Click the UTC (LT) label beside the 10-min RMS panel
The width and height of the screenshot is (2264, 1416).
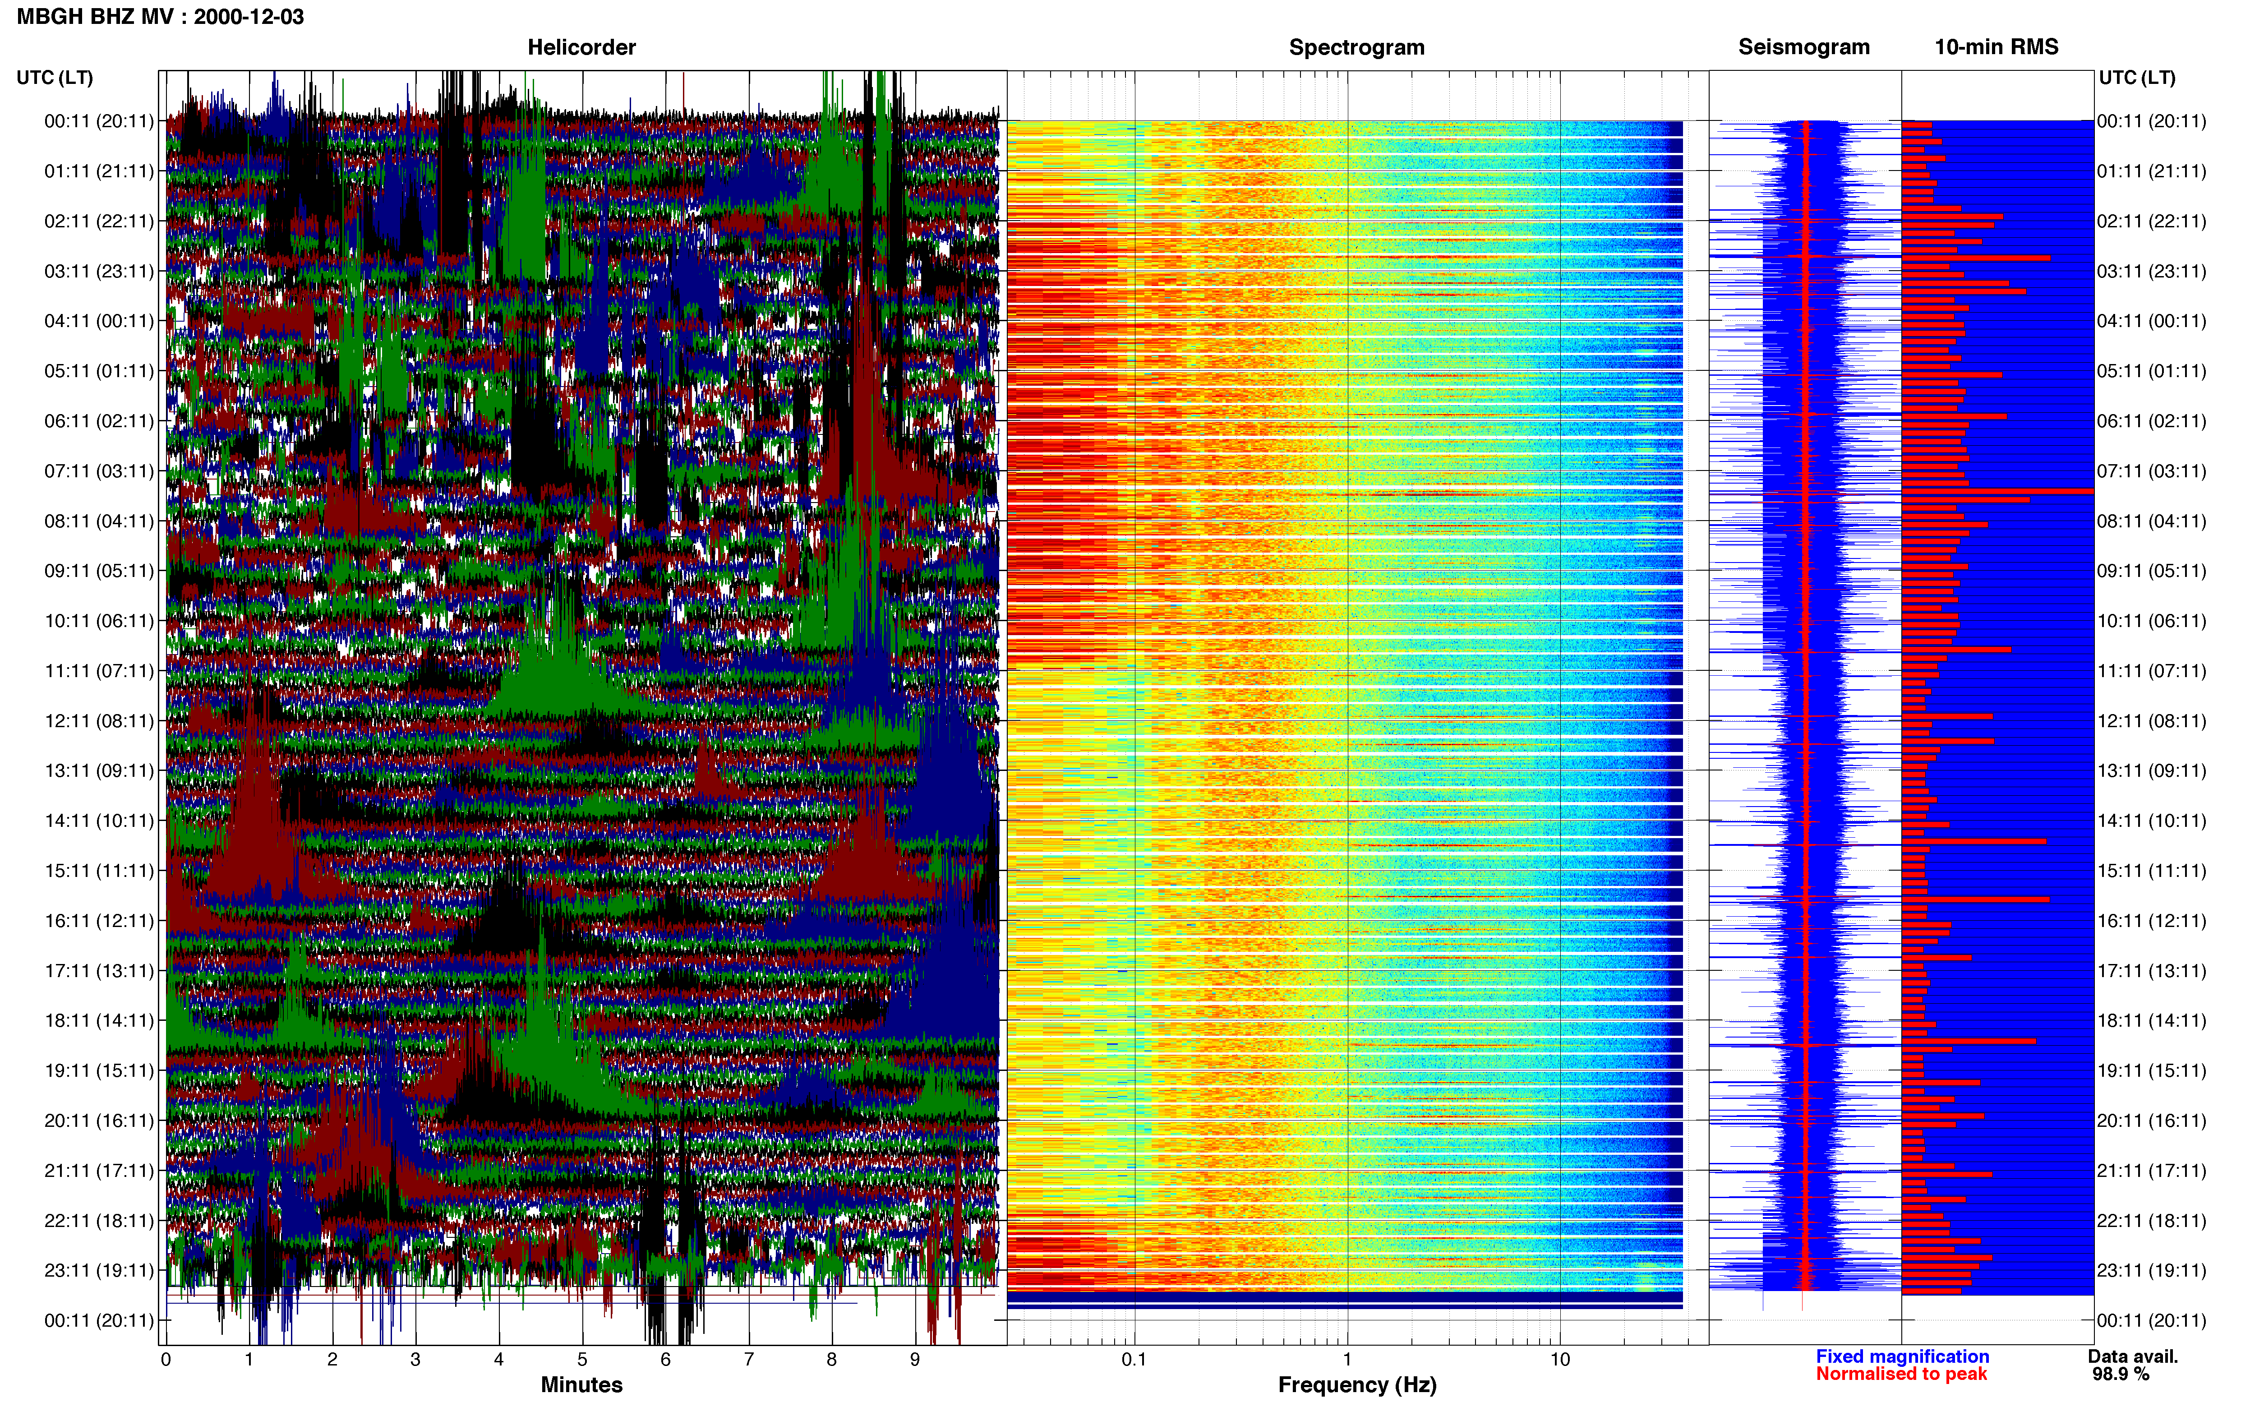2137,78
